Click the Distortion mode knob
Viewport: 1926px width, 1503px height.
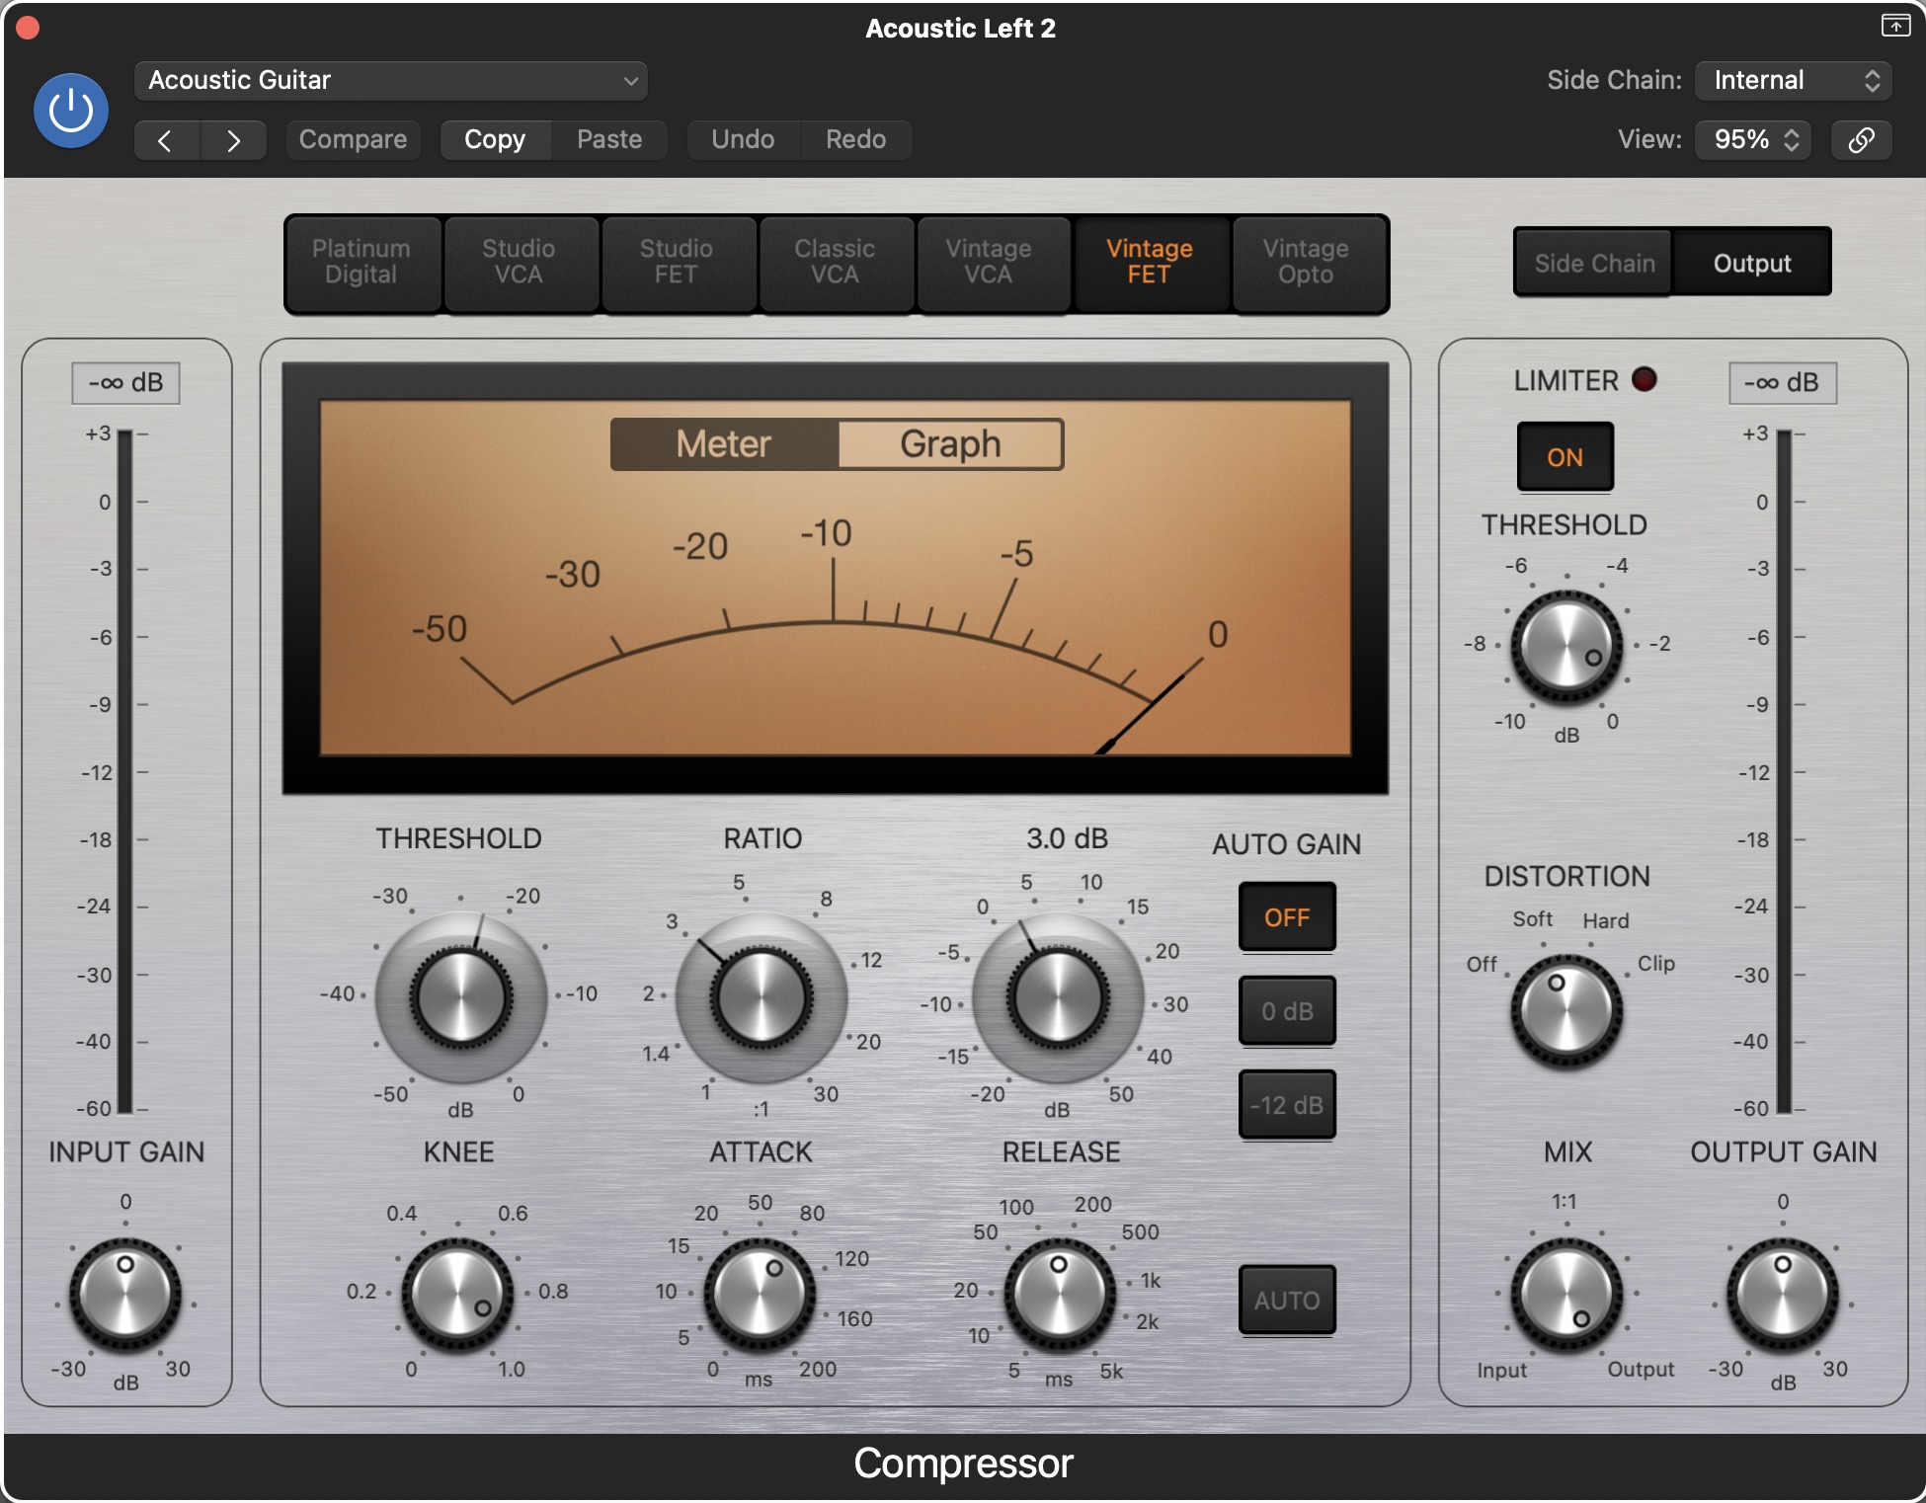tap(1566, 1011)
